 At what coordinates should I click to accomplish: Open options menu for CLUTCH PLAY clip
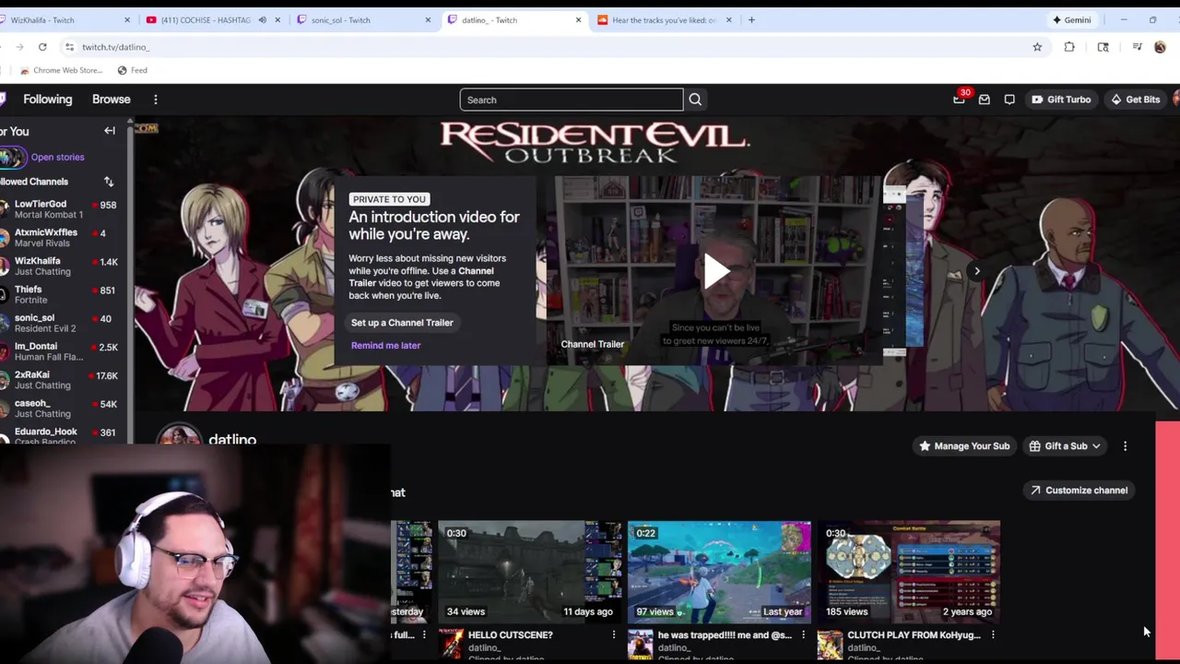(993, 634)
